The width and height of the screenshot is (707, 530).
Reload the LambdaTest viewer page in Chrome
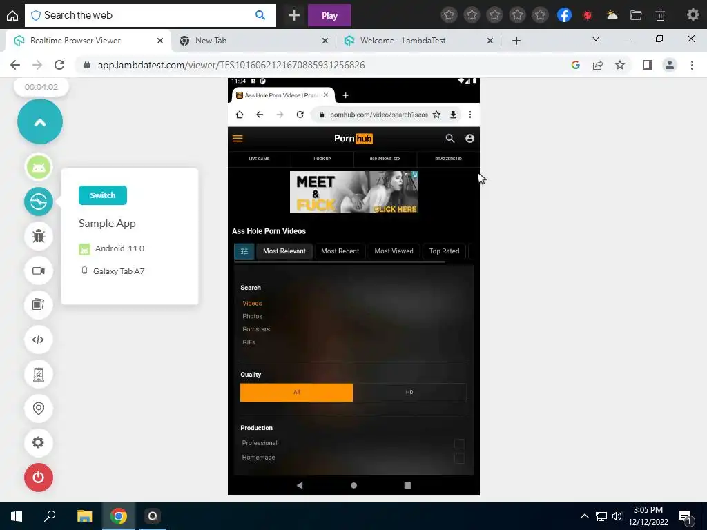(59, 65)
